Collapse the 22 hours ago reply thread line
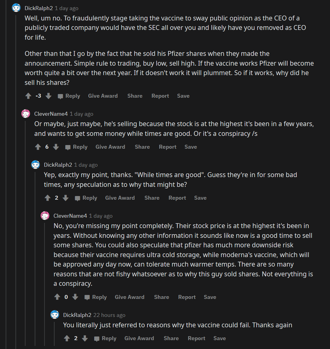Screen dimensions: 330x349 click(x=55, y=333)
